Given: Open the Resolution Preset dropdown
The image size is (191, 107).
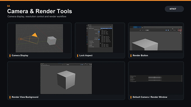Looking at the screenshot, I should 106,28.
